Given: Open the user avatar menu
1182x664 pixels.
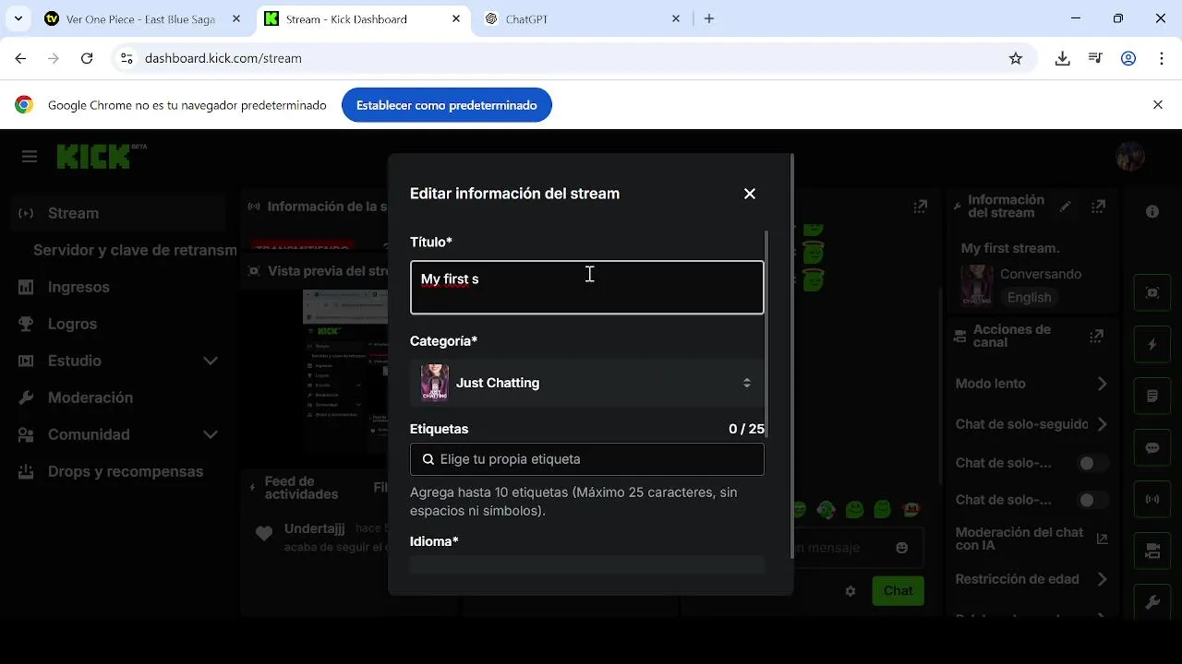Looking at the screenshot, I should [1130, 157].
